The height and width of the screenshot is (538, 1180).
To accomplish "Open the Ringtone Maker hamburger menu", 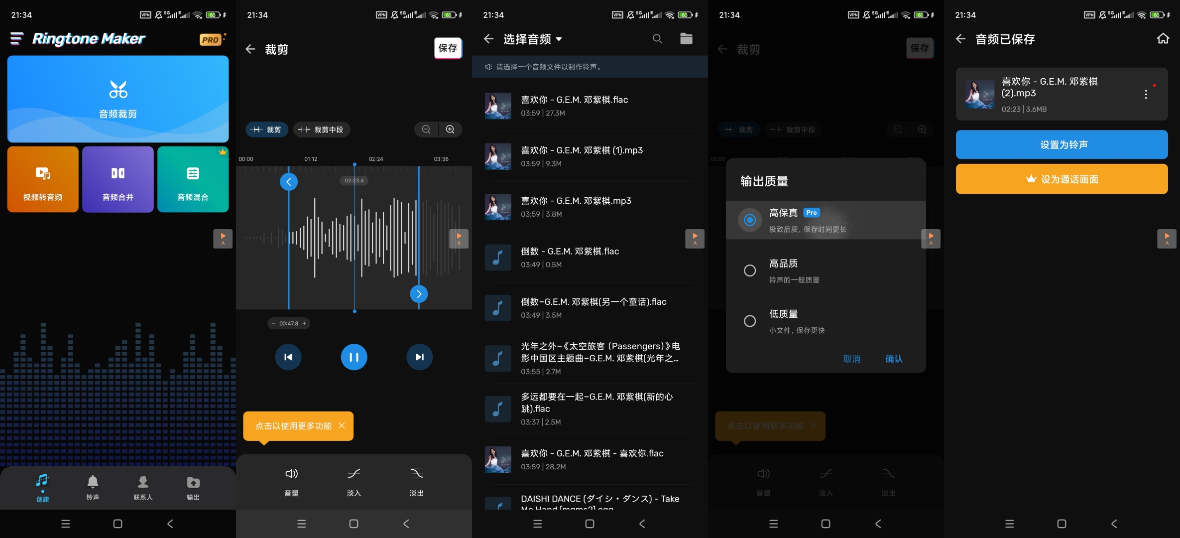I will pyautogui.click(x=15, y=38).
